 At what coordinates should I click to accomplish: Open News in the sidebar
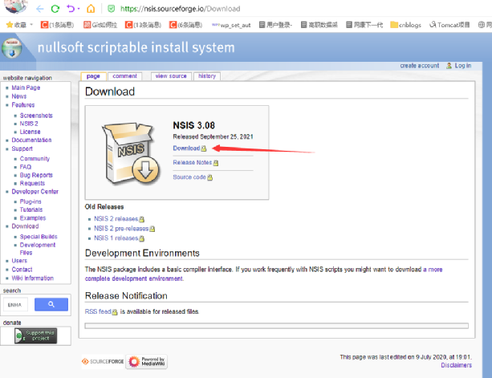[x=18, y=96]
